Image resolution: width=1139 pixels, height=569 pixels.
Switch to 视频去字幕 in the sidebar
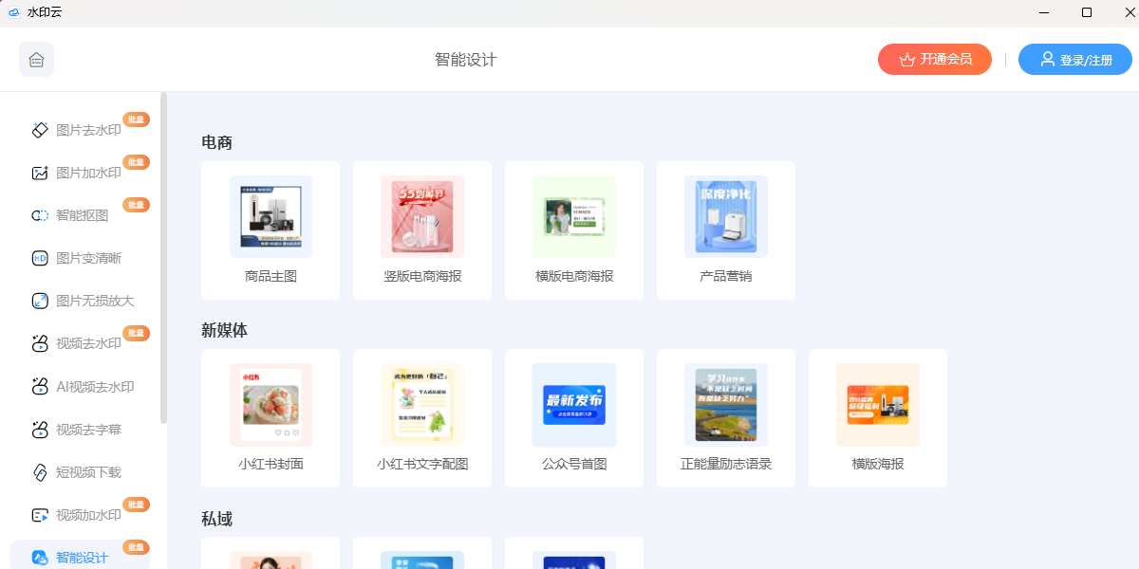[80, 430]
